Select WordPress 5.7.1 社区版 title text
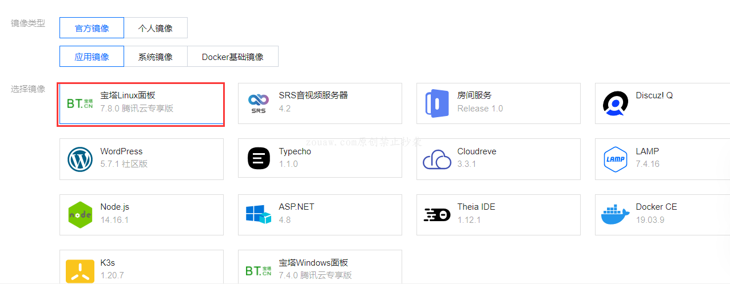This screenshot has width=730, height=284. [x=121, y=151]
